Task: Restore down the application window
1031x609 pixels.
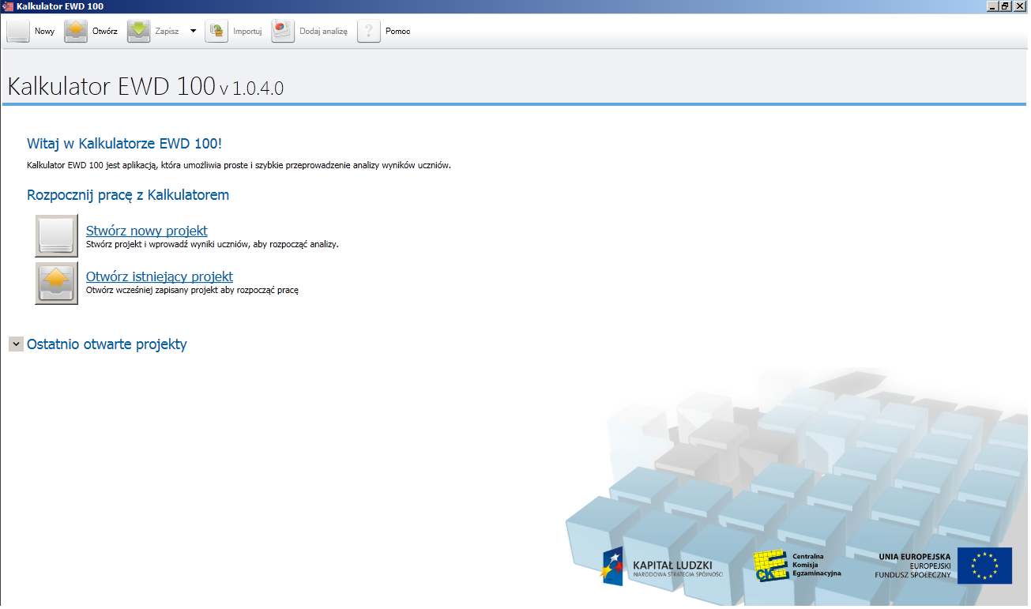Action: coord(1006,6)
